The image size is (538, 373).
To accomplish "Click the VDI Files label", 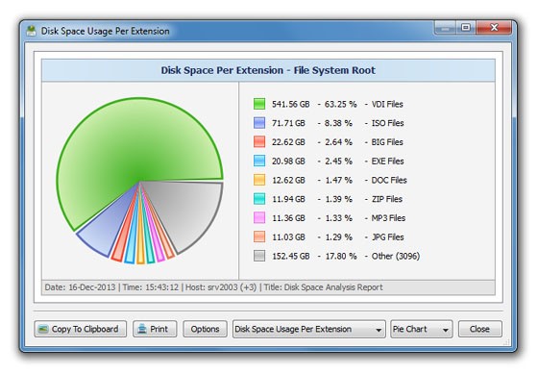I will 387,104.
